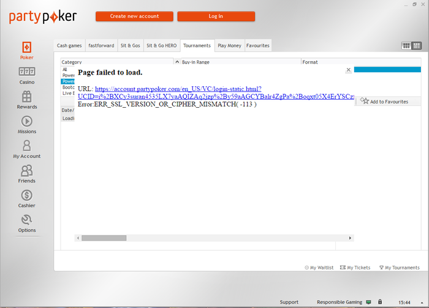Switch to grid lobby view icon
429x308 pixels.
pos(406,46)
